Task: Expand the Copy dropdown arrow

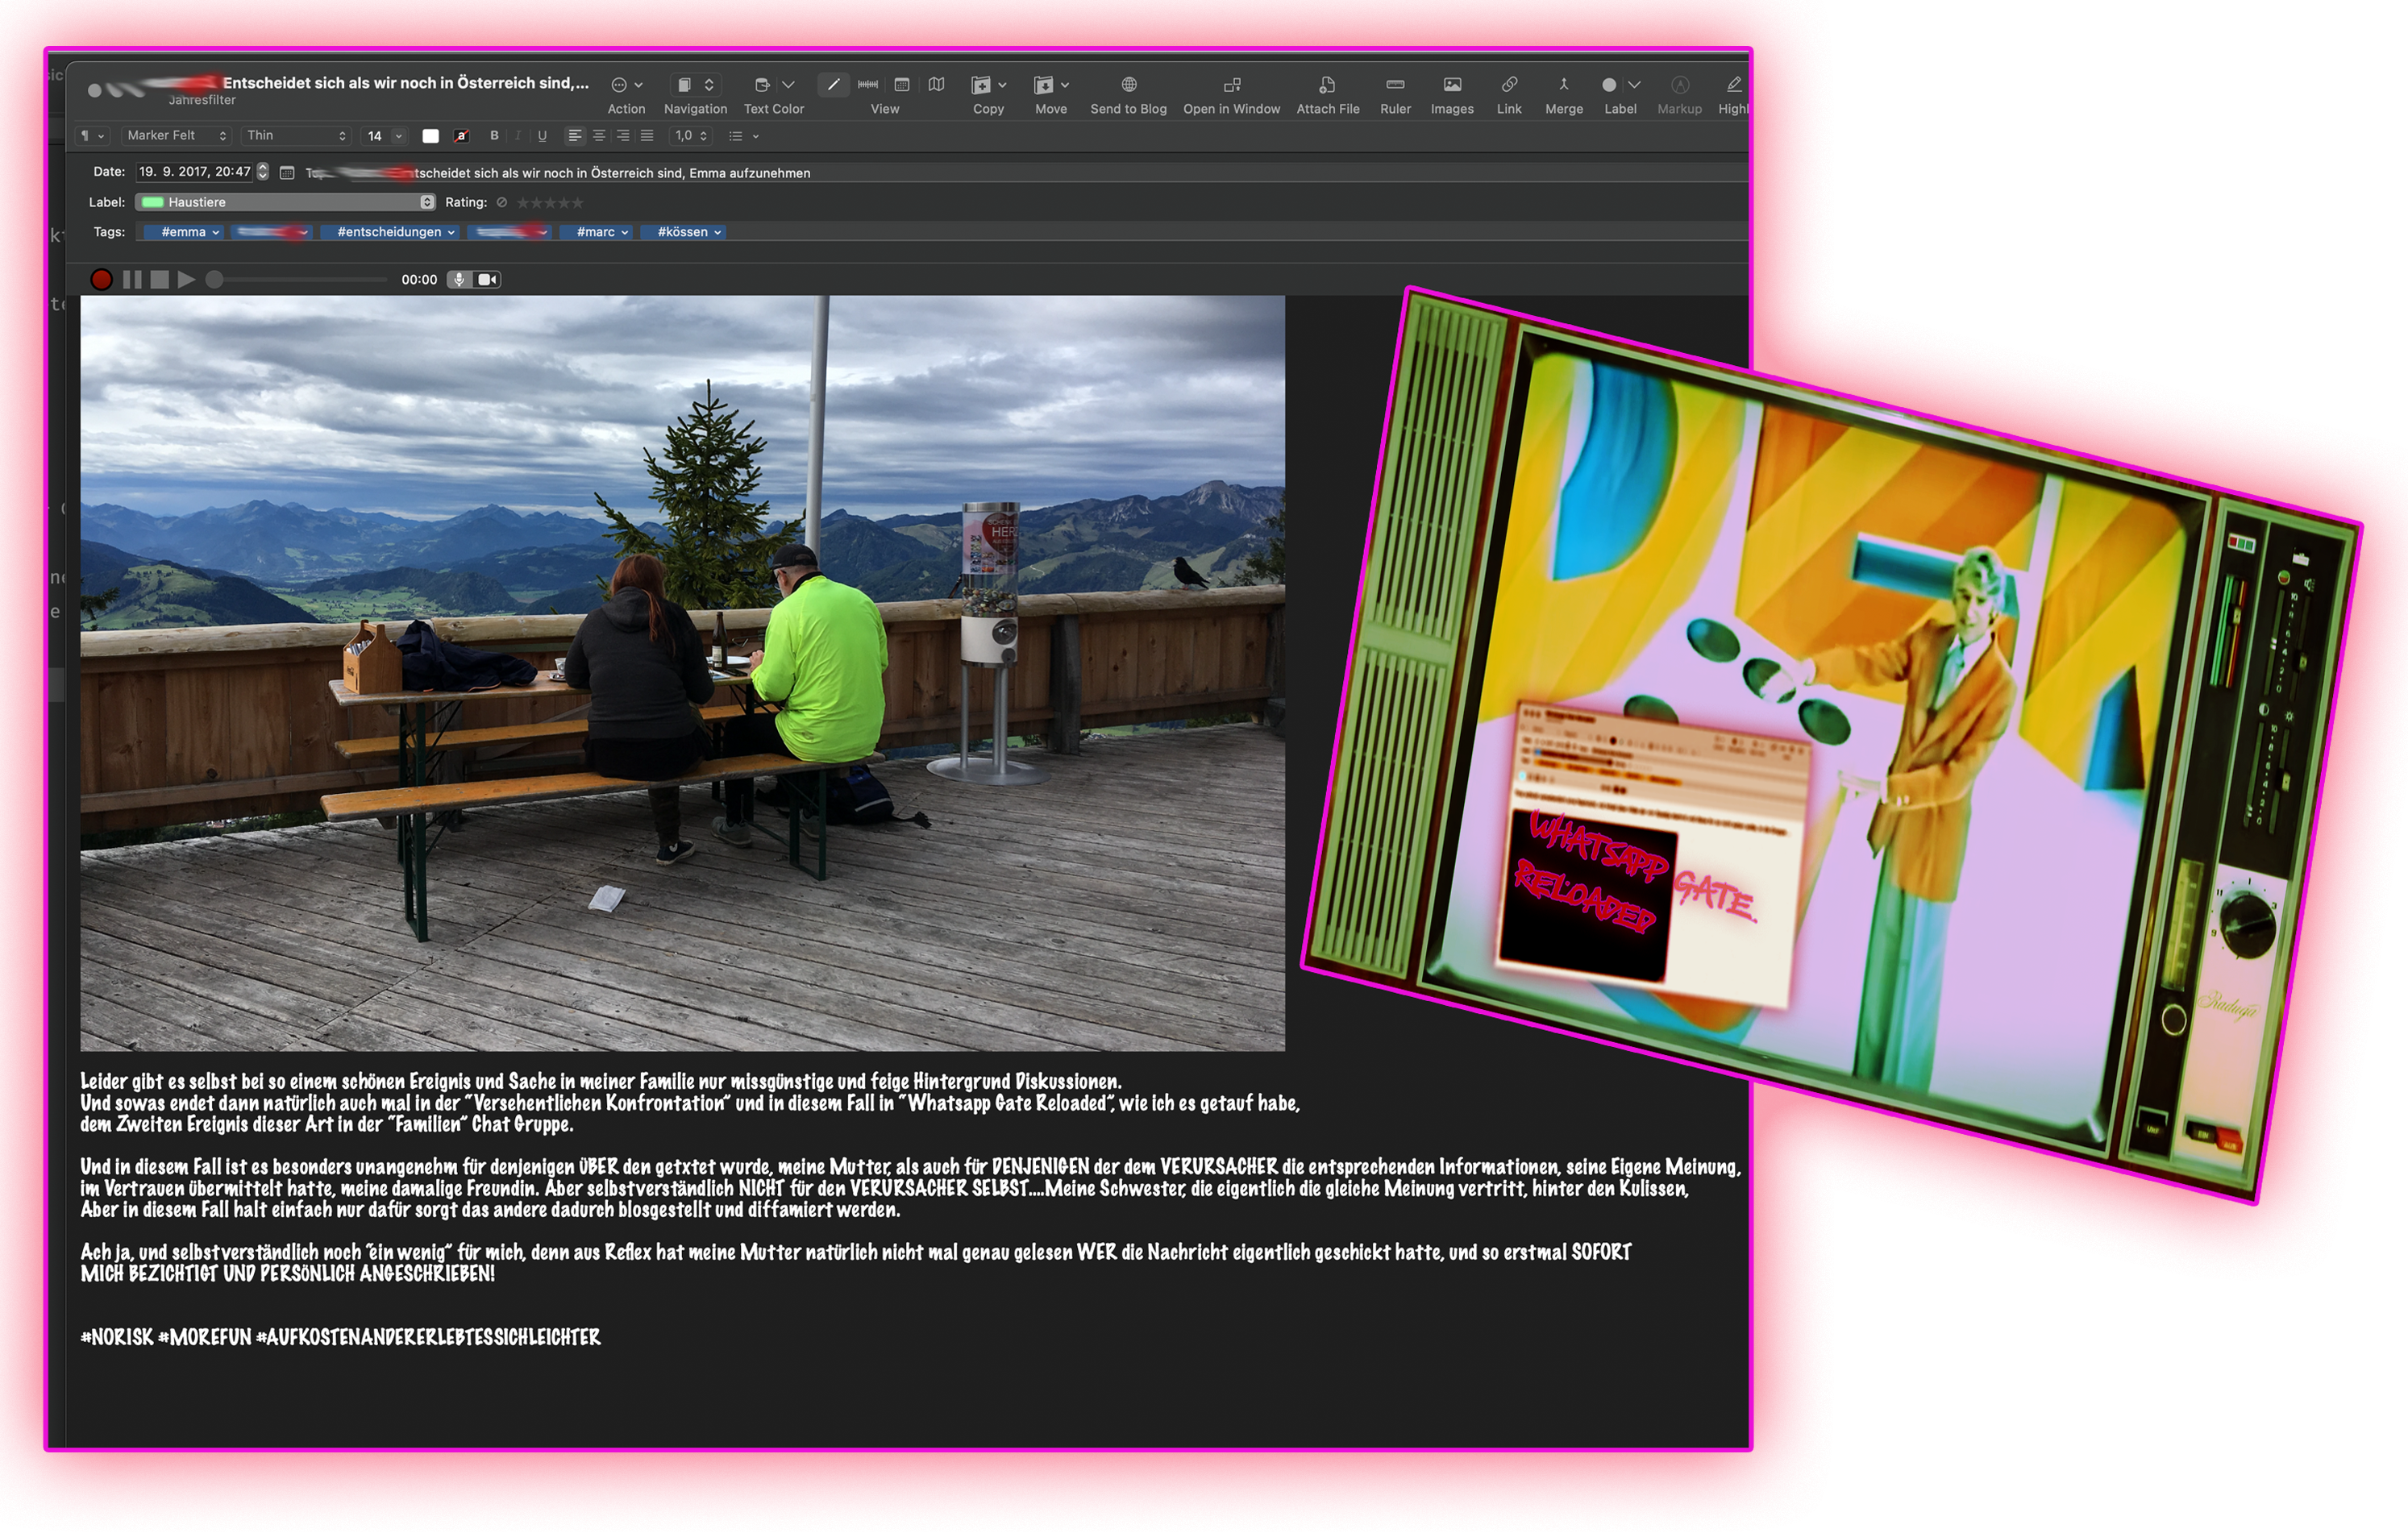Action: (x=1002, y=85)
